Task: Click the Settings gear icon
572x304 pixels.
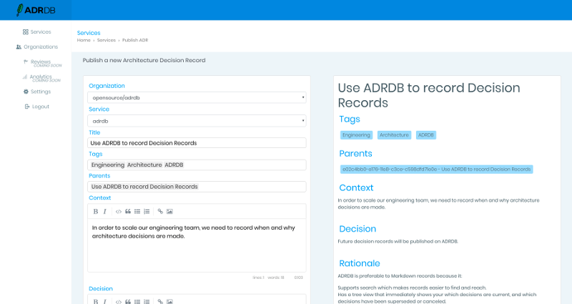Action: [26, 92]
